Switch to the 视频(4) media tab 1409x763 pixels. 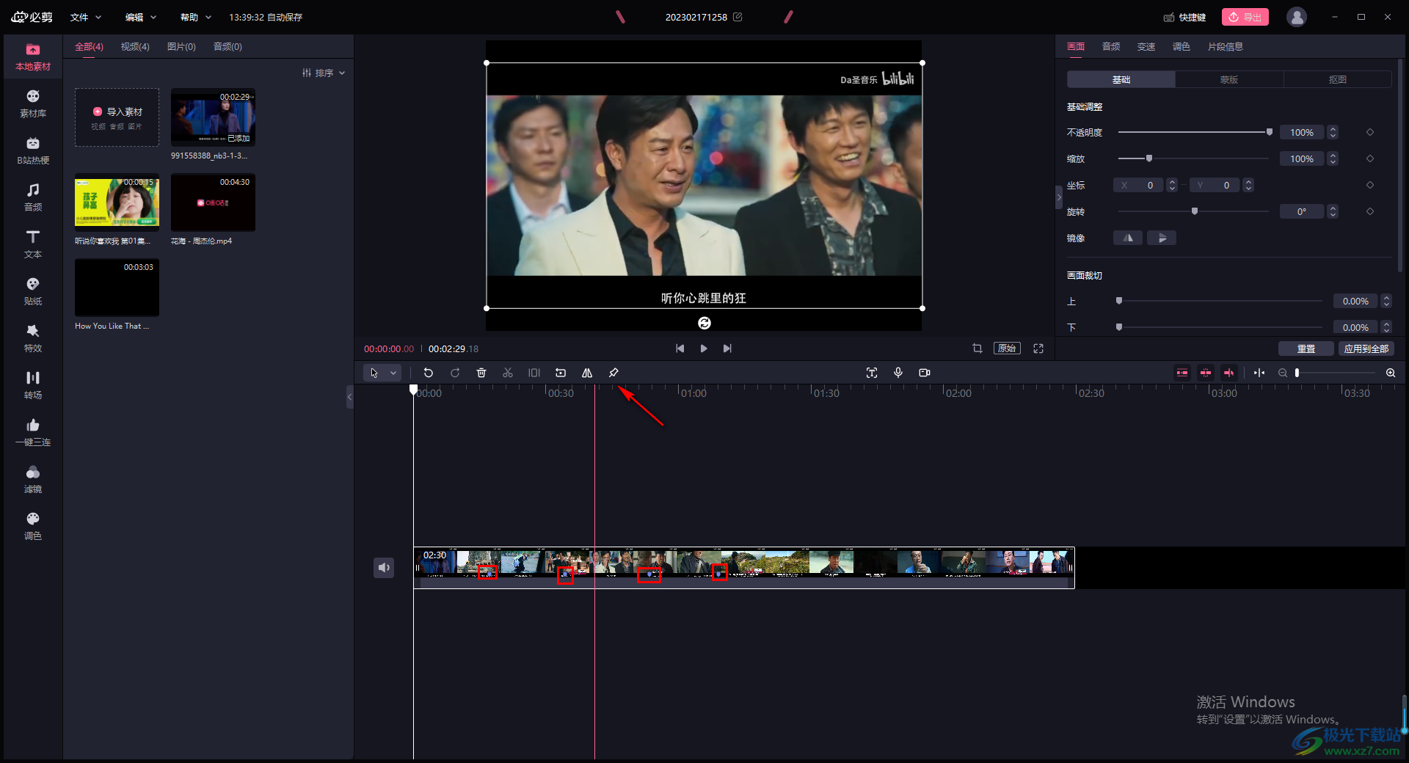135,46
